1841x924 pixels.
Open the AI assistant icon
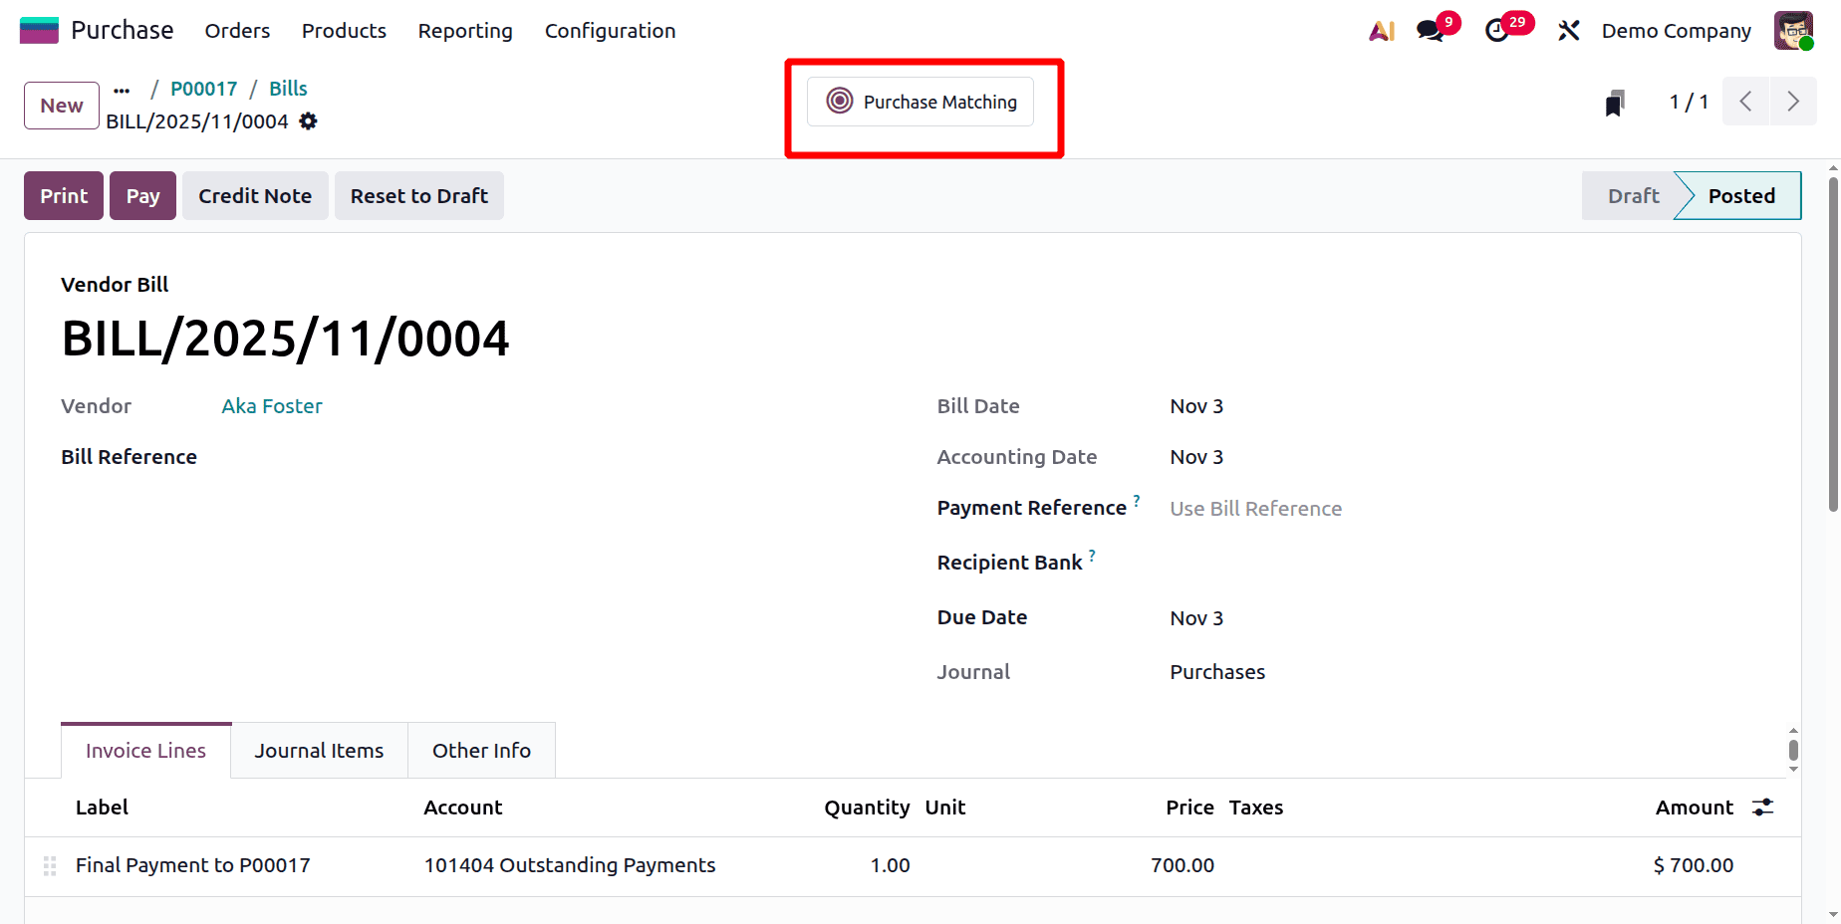tap(1381, 30)
